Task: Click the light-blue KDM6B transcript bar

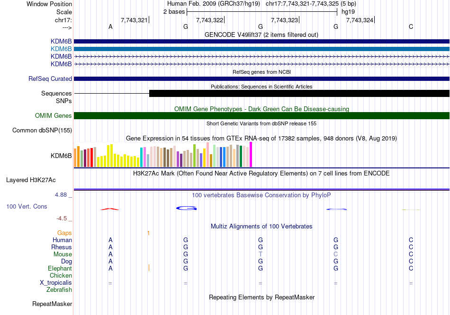Action: [x=261, y=49]
